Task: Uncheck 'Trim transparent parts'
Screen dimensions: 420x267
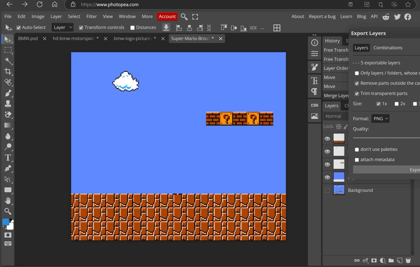Action: pos(357,94)
